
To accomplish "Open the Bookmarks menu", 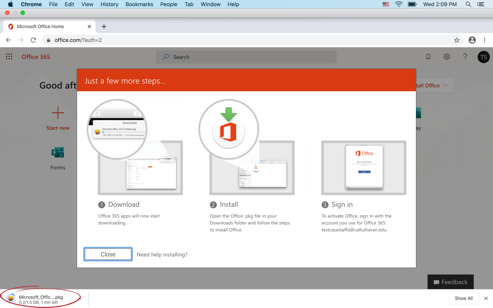I will click(x=139, y=4).
